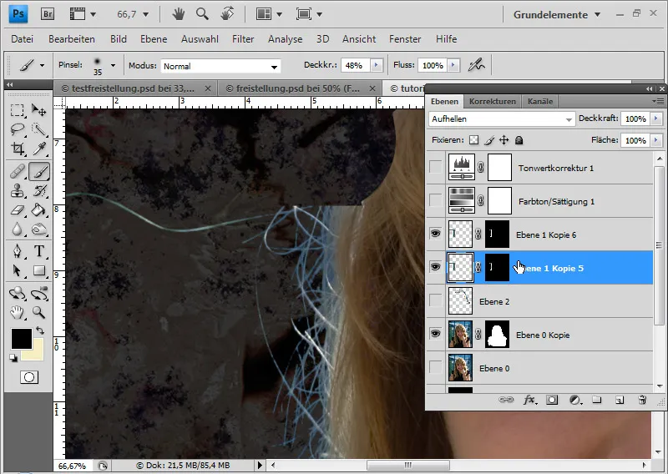Screen dimensions: 668x474
Task: Switch to the Kanäle tab
Action: [x=540, y=101]
